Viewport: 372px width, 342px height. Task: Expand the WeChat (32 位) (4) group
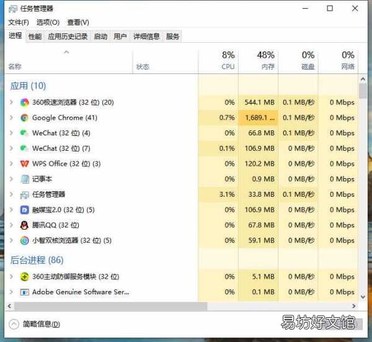click(11, 133)
